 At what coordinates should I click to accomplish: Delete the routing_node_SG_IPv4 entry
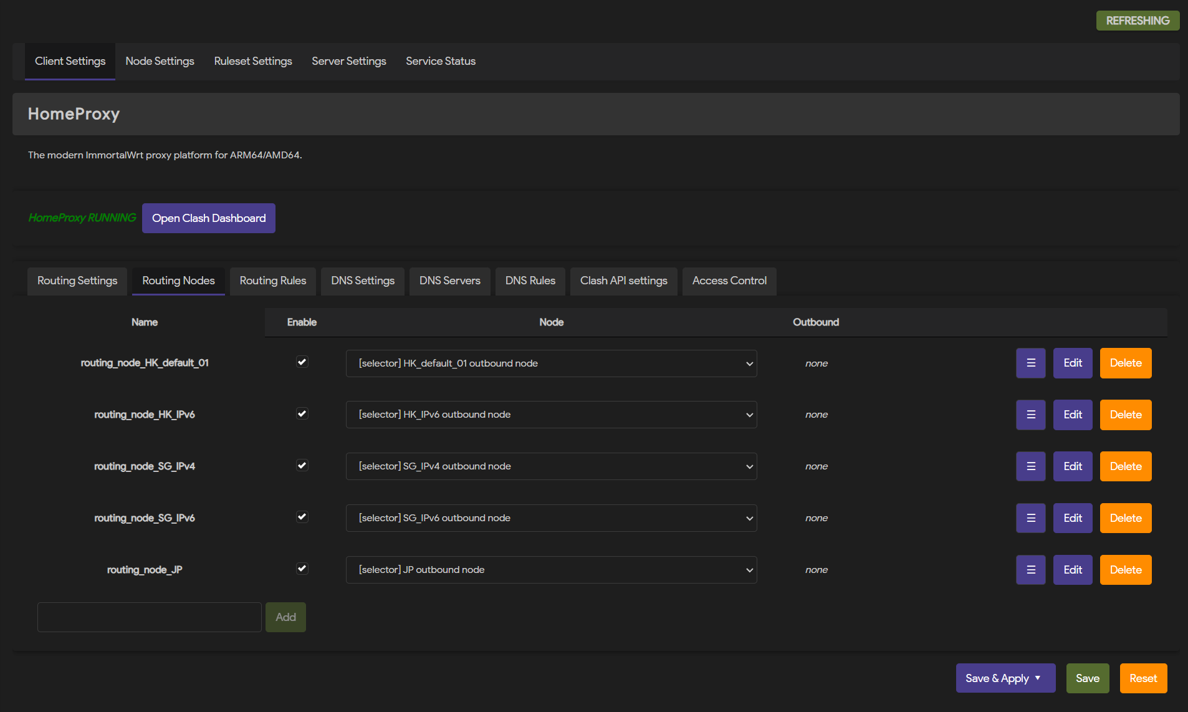tap(1126, 466)
